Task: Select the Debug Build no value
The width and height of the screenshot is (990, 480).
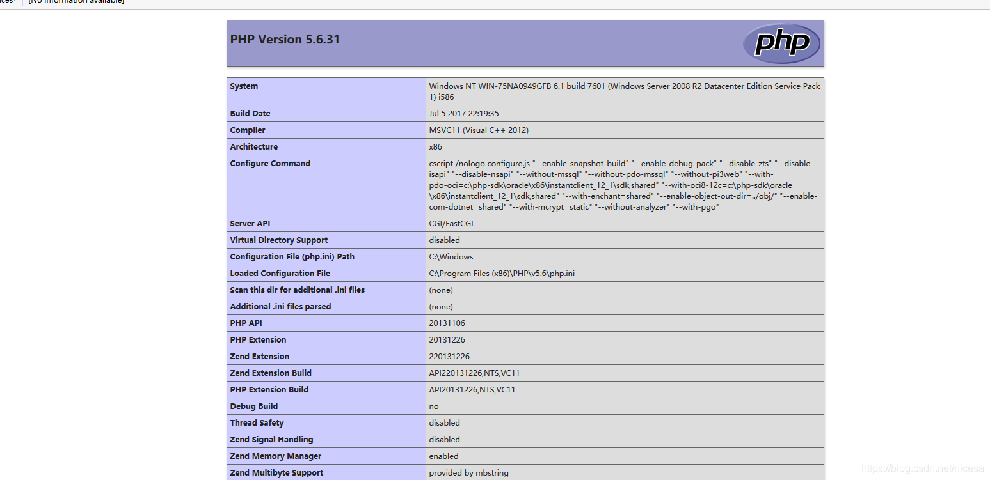Action: coord(434,406)
